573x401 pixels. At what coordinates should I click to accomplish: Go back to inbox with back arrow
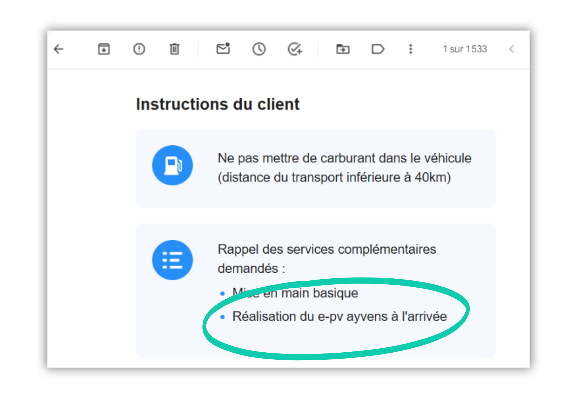click(59, 49)
